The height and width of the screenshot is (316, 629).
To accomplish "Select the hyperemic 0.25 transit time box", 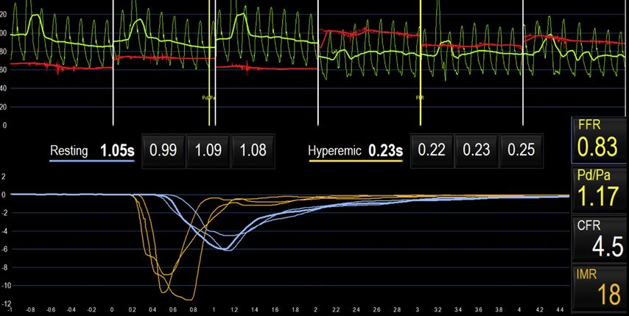I will 522,150.
